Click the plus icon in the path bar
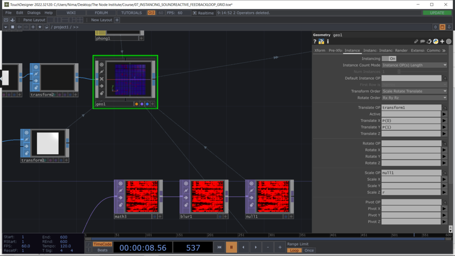Viewport: 455px width, 256px height. tap(33, 27)
